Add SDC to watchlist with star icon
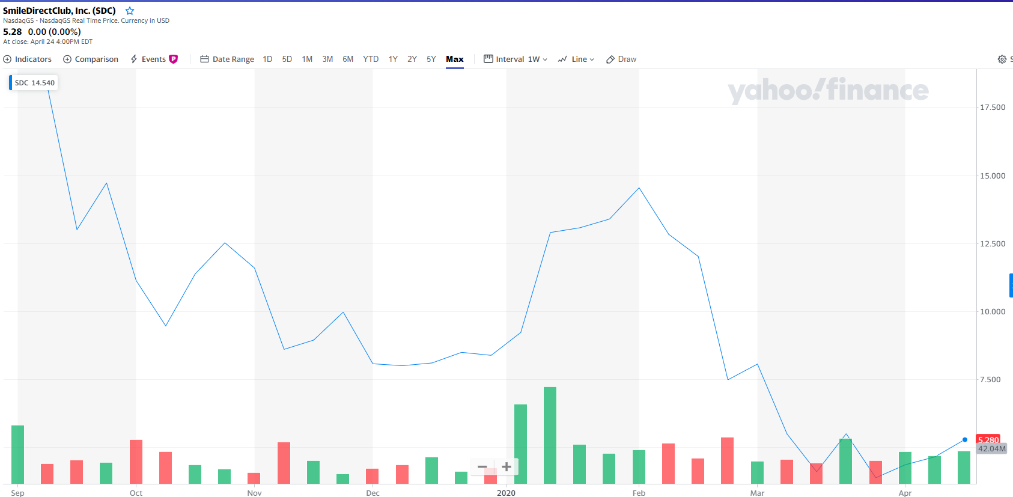Screen dimensions: 1013x497 (130, 11)
